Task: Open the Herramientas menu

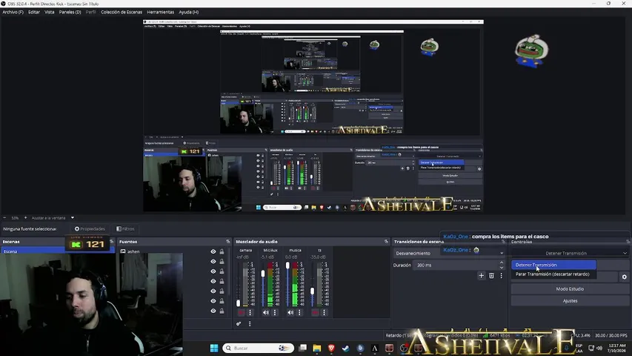Action: (x=161, y=12)
